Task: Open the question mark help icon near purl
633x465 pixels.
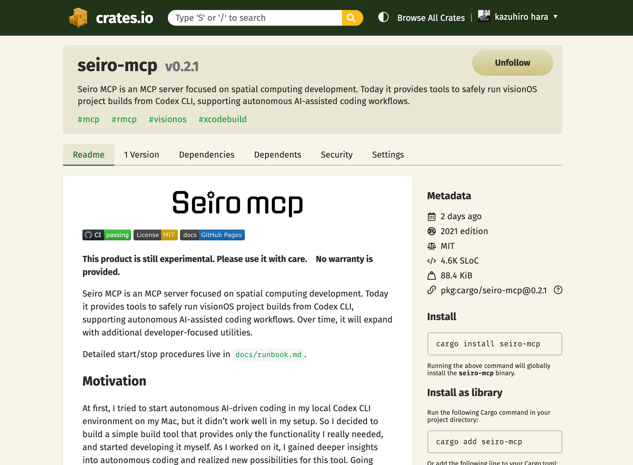Action: pos(558,290)
